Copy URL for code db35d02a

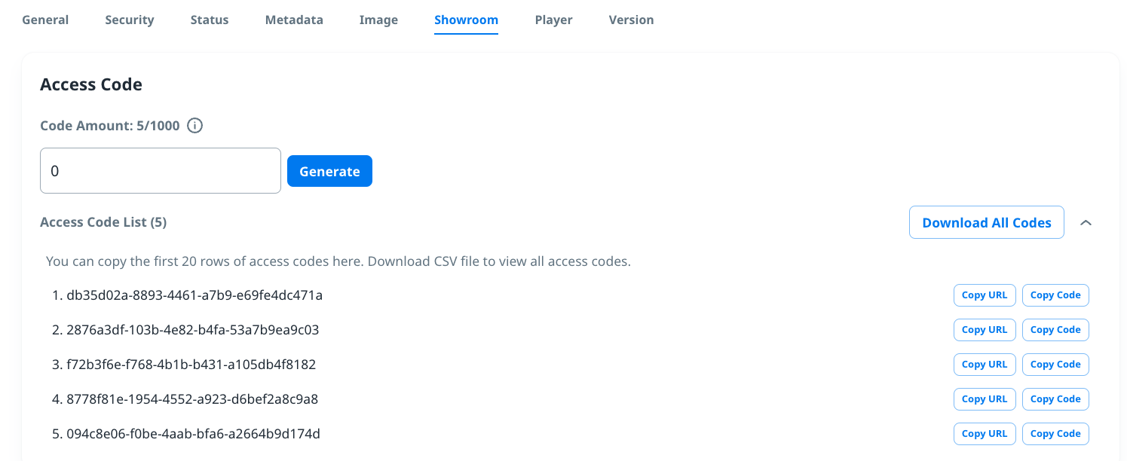coord(985,295)
